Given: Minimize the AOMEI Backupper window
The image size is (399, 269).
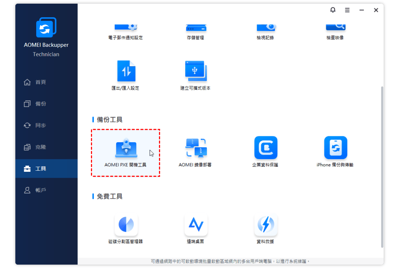Looking at the screenshot, I should pos(361,10).
